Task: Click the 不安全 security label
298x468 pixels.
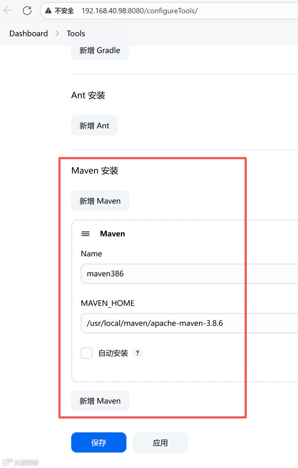Action: [64, 11]
